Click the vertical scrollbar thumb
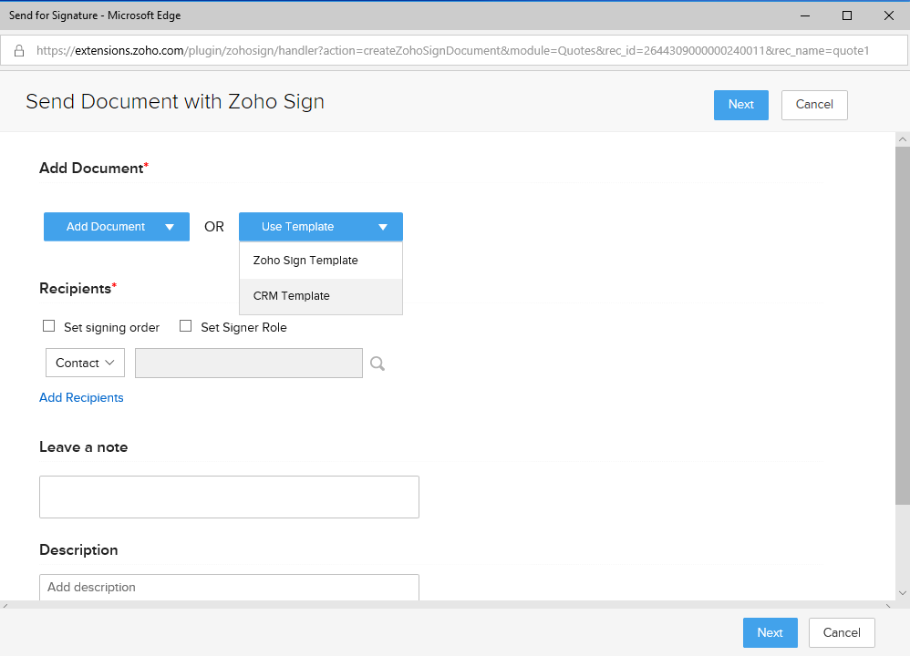The height and width of the screenshot is (656, 910). (x=902, y=324)
